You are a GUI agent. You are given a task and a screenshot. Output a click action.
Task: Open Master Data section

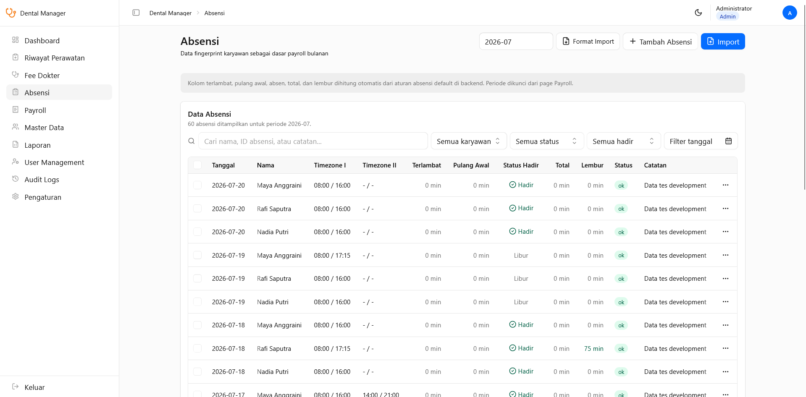[x=59, y=127]
